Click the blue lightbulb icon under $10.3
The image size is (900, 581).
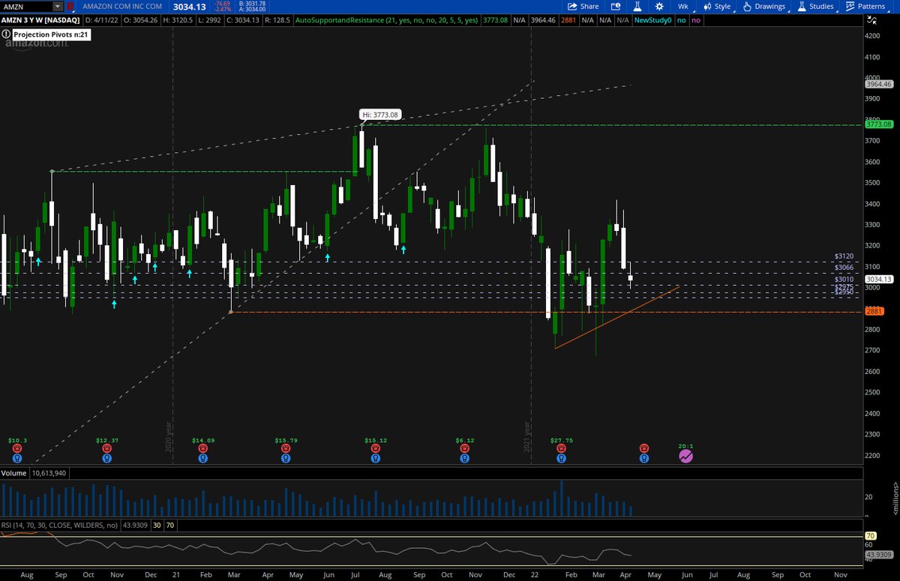point(17,457)
